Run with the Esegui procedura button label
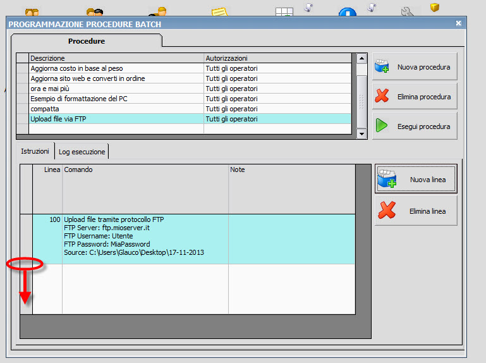The image size is (486, 363). tap(423, 126)
